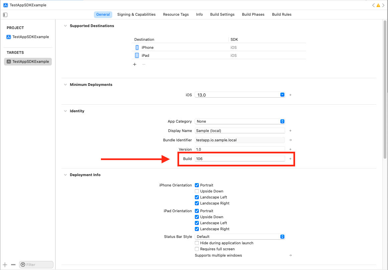Click plus icon beside Display Name
The image size is (388, 270).
[x=290, y=131]
